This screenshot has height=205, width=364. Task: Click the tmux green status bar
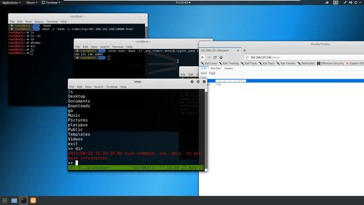[136, 167]
